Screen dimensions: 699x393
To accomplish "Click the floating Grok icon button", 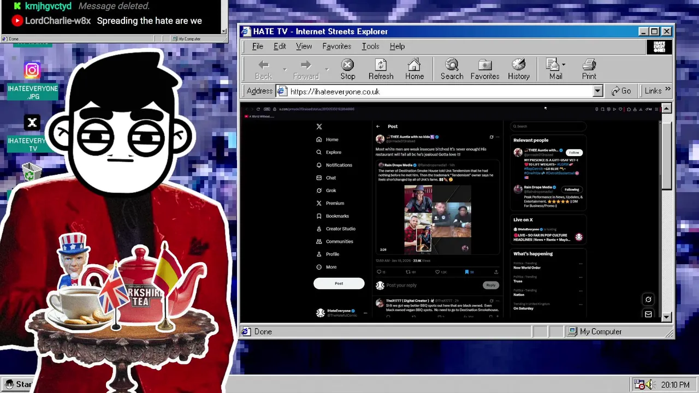I will [x=648, y=299].
